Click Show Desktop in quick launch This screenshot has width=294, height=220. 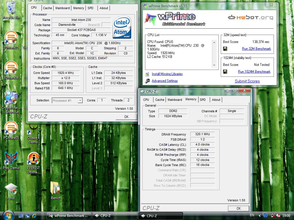coord(21,216)
